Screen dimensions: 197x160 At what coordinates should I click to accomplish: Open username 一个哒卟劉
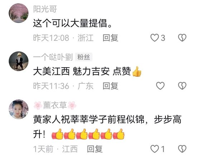click(53, 57)
